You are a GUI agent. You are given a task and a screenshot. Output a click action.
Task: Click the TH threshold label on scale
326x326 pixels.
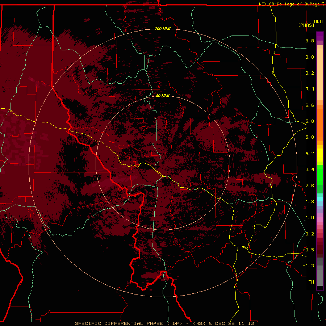(x=311, y=282)
